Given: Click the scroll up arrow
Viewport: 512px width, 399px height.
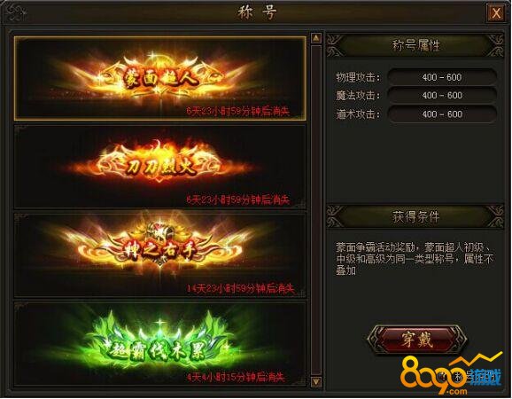Looking at the screenshot, I should 315,38.
